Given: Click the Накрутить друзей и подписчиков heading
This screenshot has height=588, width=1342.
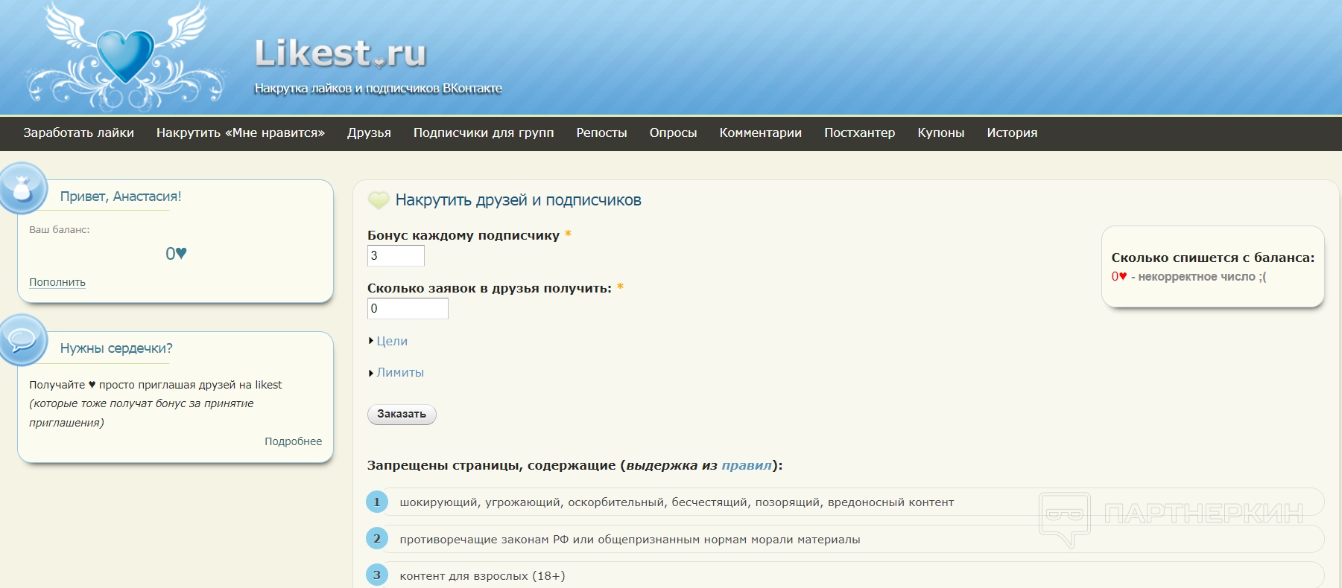Looking at the screenshot, I should 518,200.
